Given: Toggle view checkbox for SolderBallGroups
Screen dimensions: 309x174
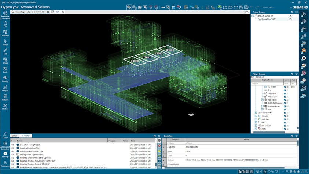Looking at the screenshot, I should (284, 103).
